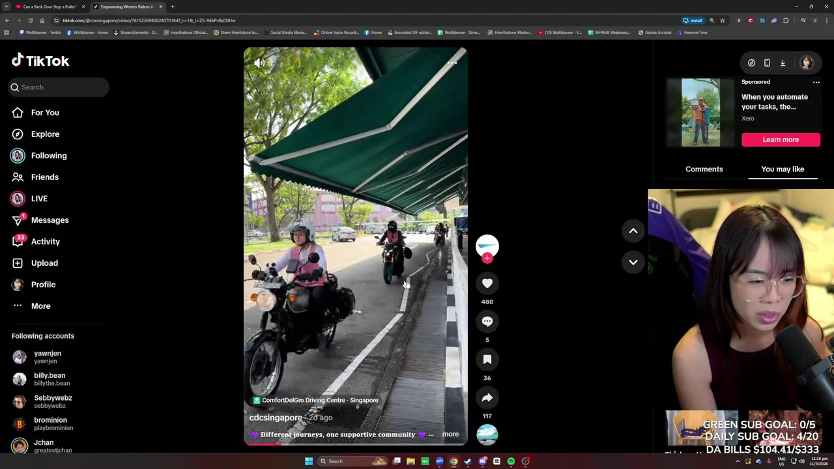Click the taskbar Search box
834x469 pixels.
pyautogui.click(x=352, y=461)
